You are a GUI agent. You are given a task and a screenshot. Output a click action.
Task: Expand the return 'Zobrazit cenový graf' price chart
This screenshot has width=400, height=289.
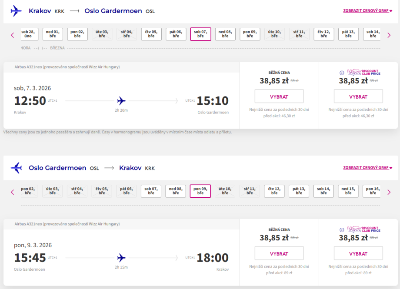tap(367, 168)
